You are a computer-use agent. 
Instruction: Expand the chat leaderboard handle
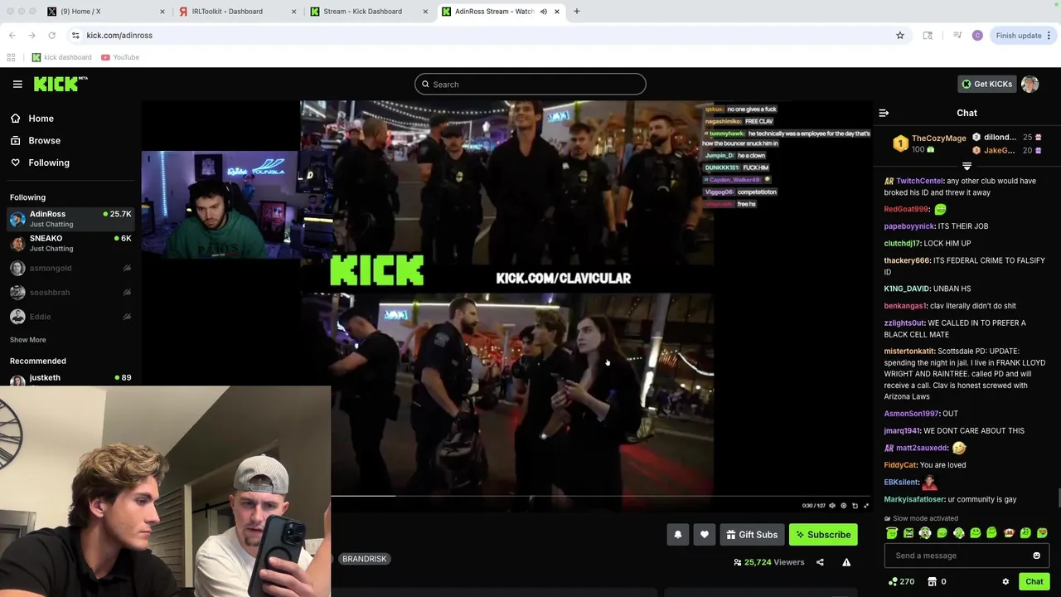tap(967, 167)
